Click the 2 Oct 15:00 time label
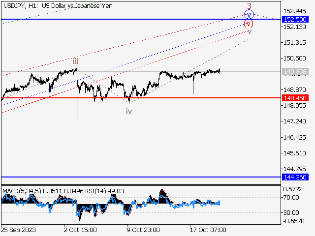The image size is (315, 236). click(x=80, y=230)
